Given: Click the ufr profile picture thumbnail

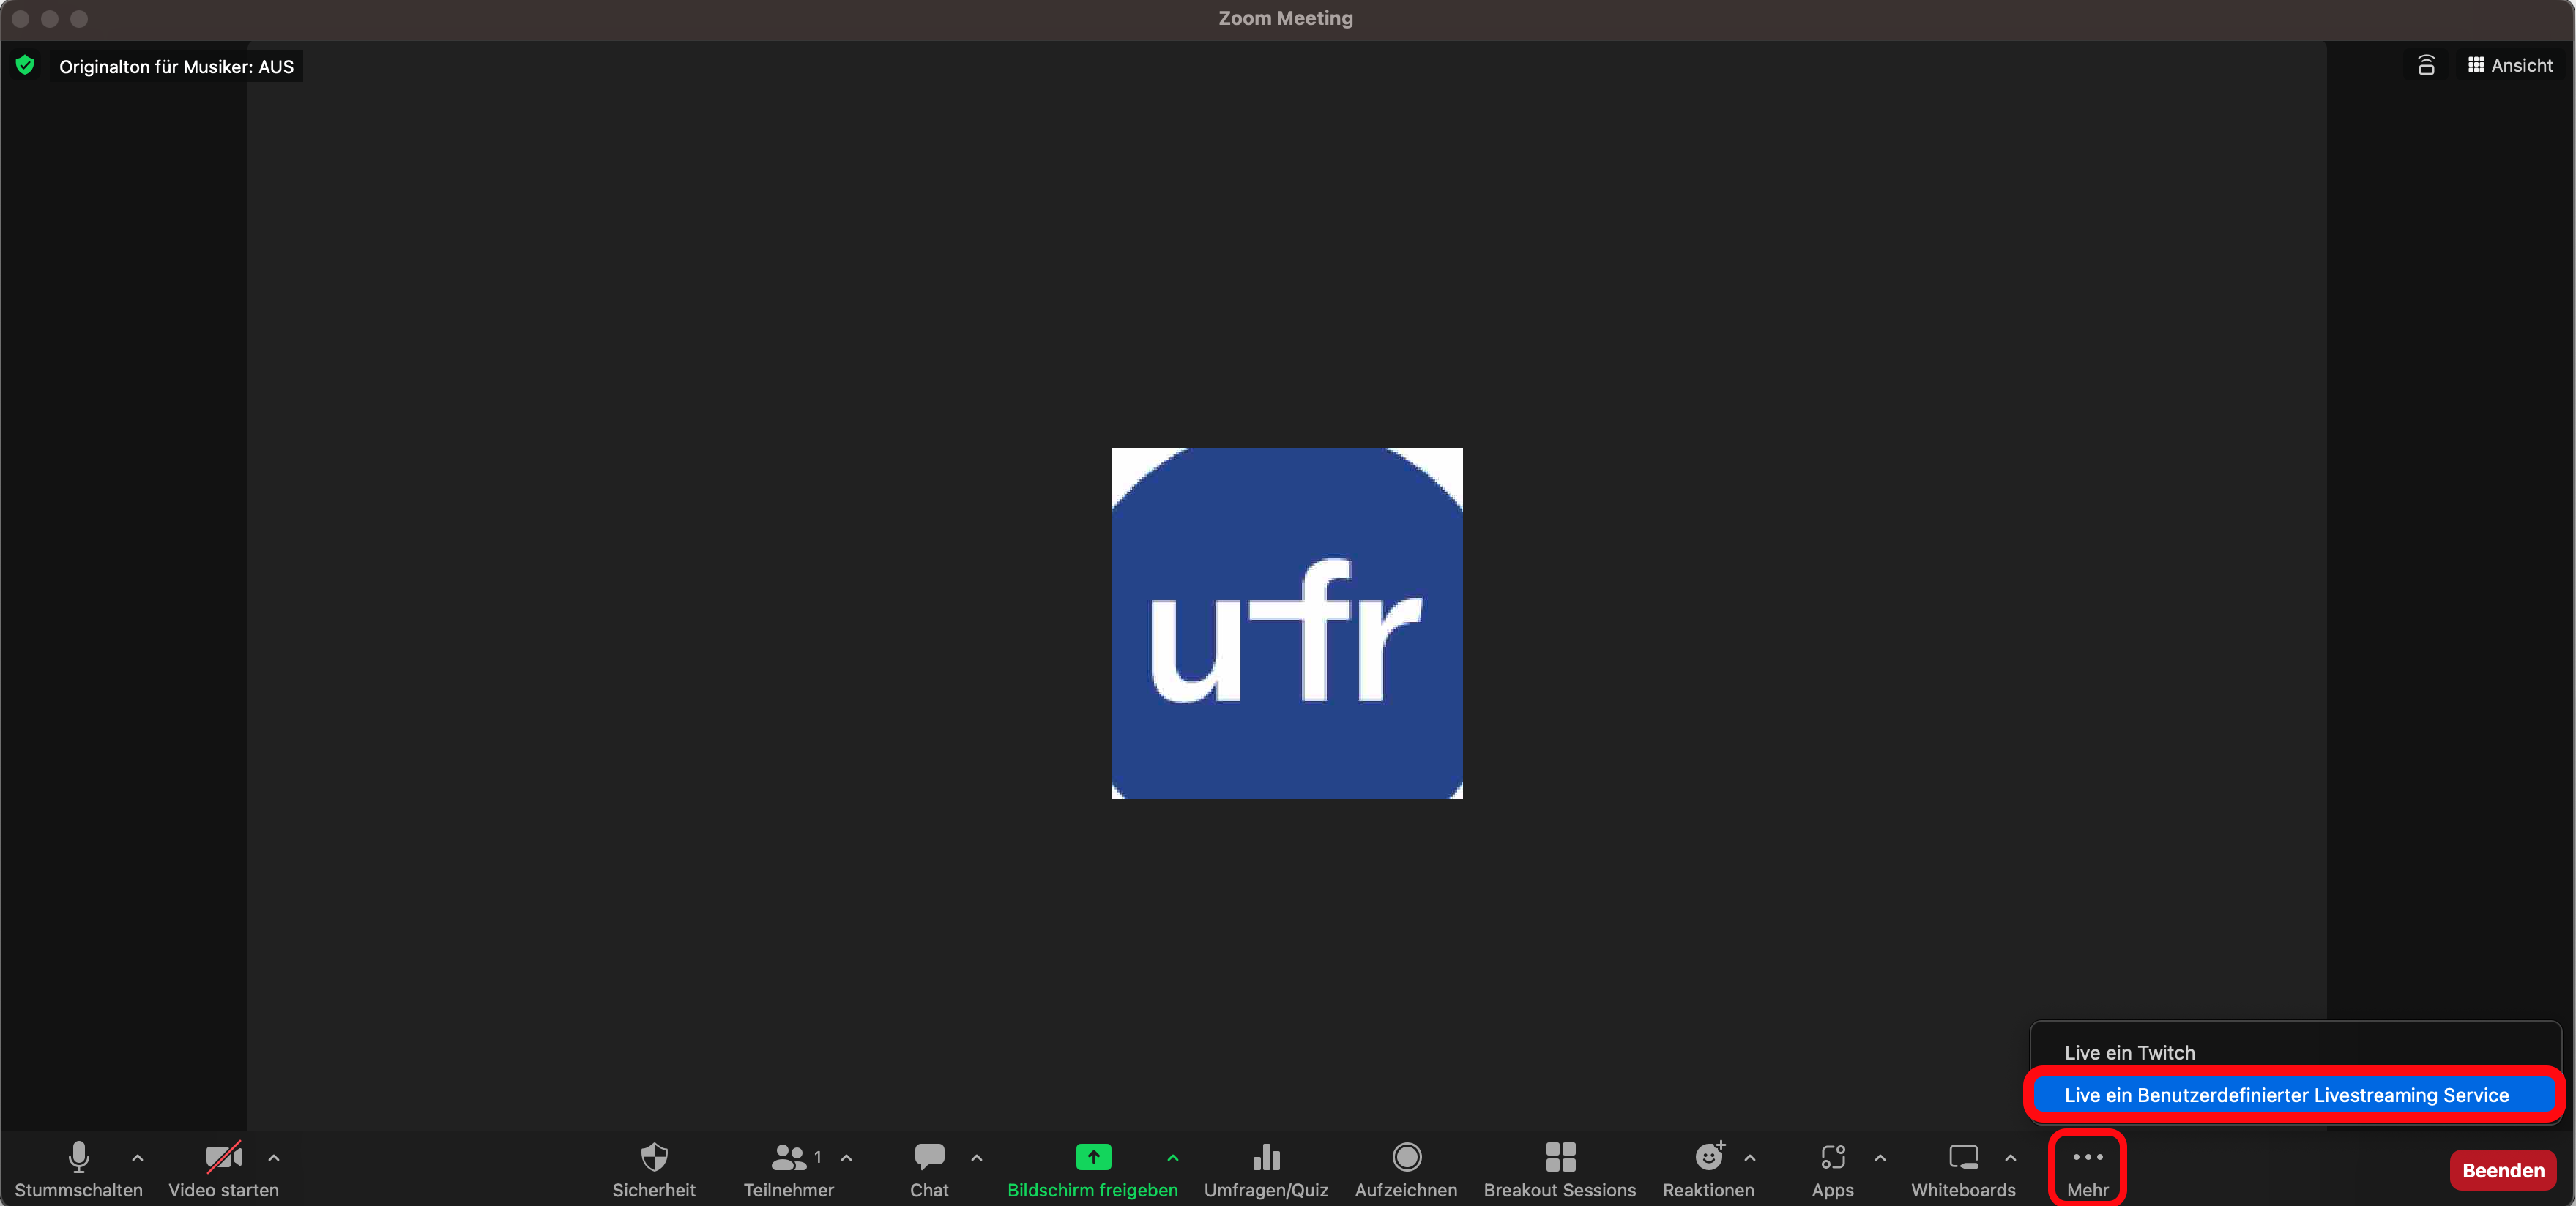Looking at the screenshot, I should (x=1287, y=623).
